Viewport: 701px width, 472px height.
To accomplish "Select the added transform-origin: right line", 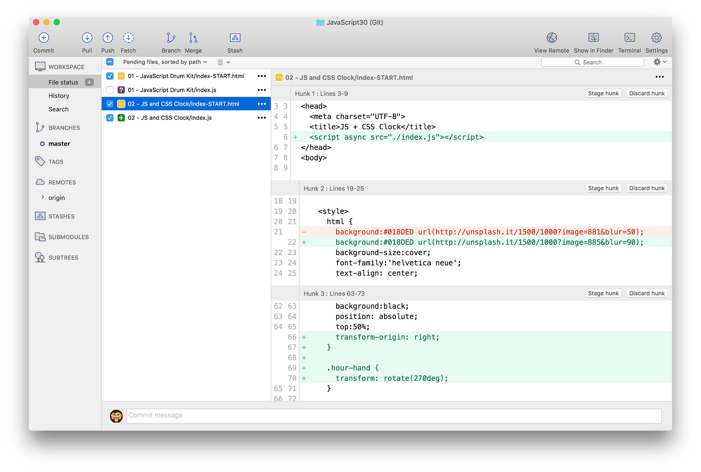I will pos(485,337).
